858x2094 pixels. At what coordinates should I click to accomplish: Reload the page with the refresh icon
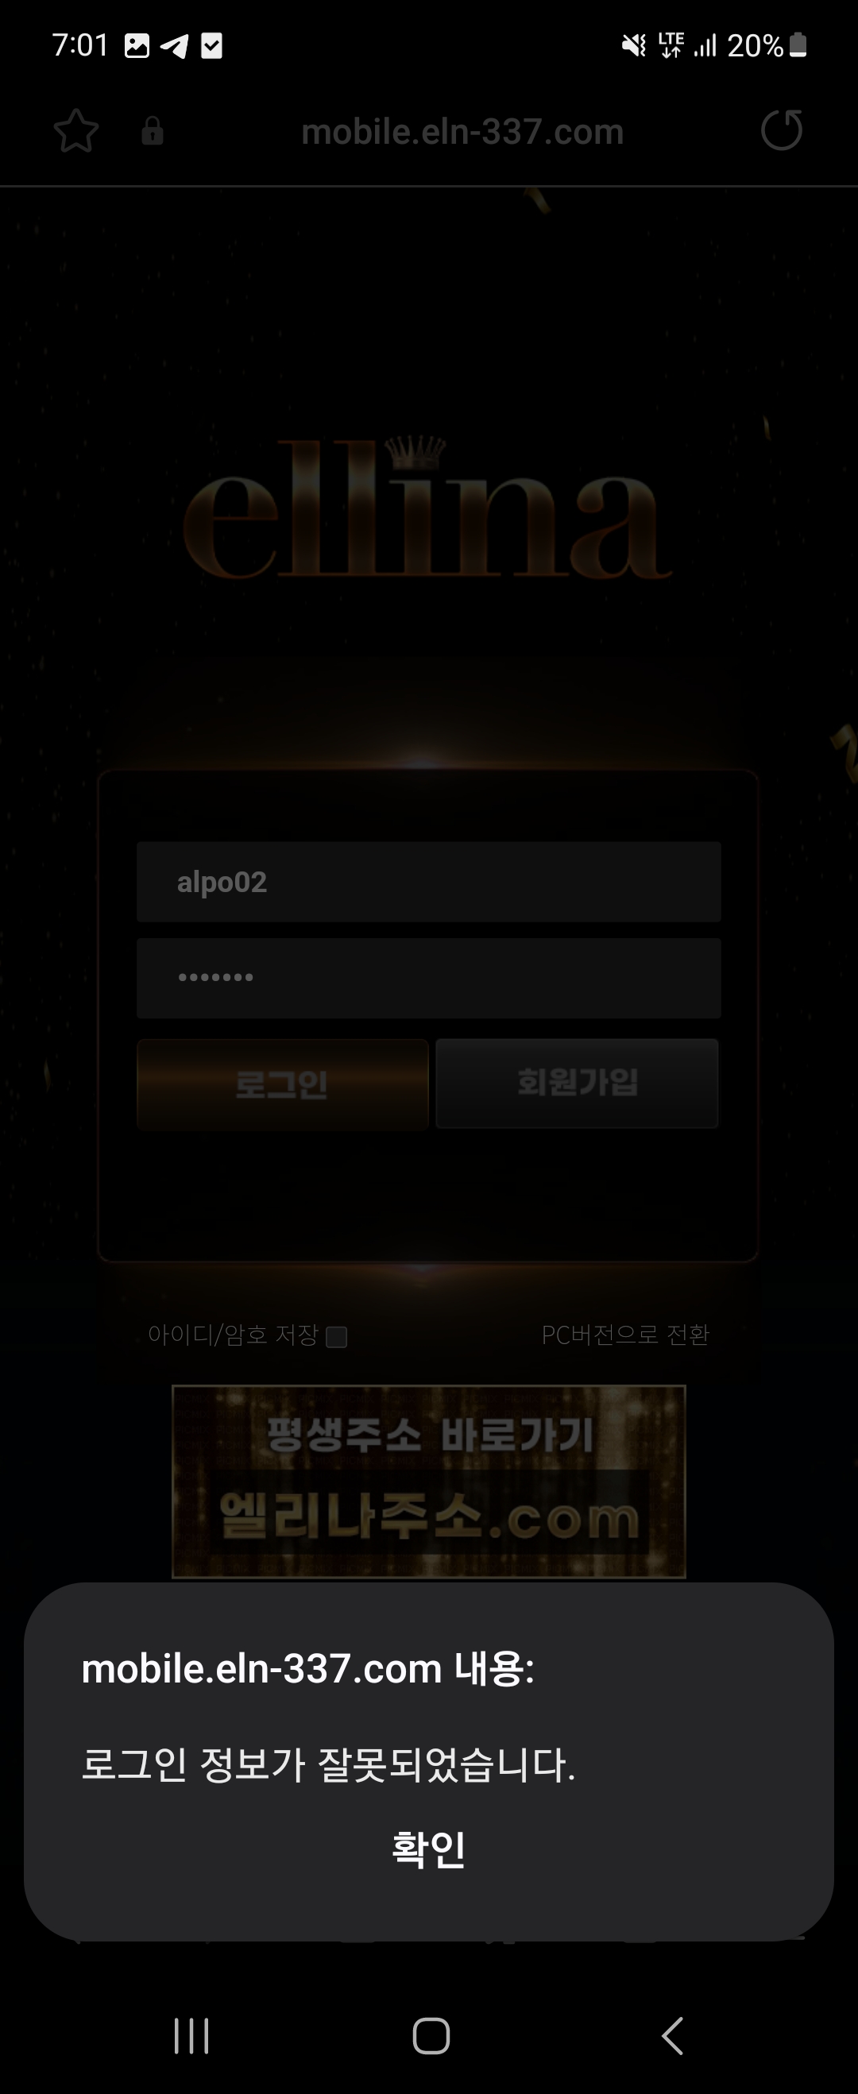point(782,130)
